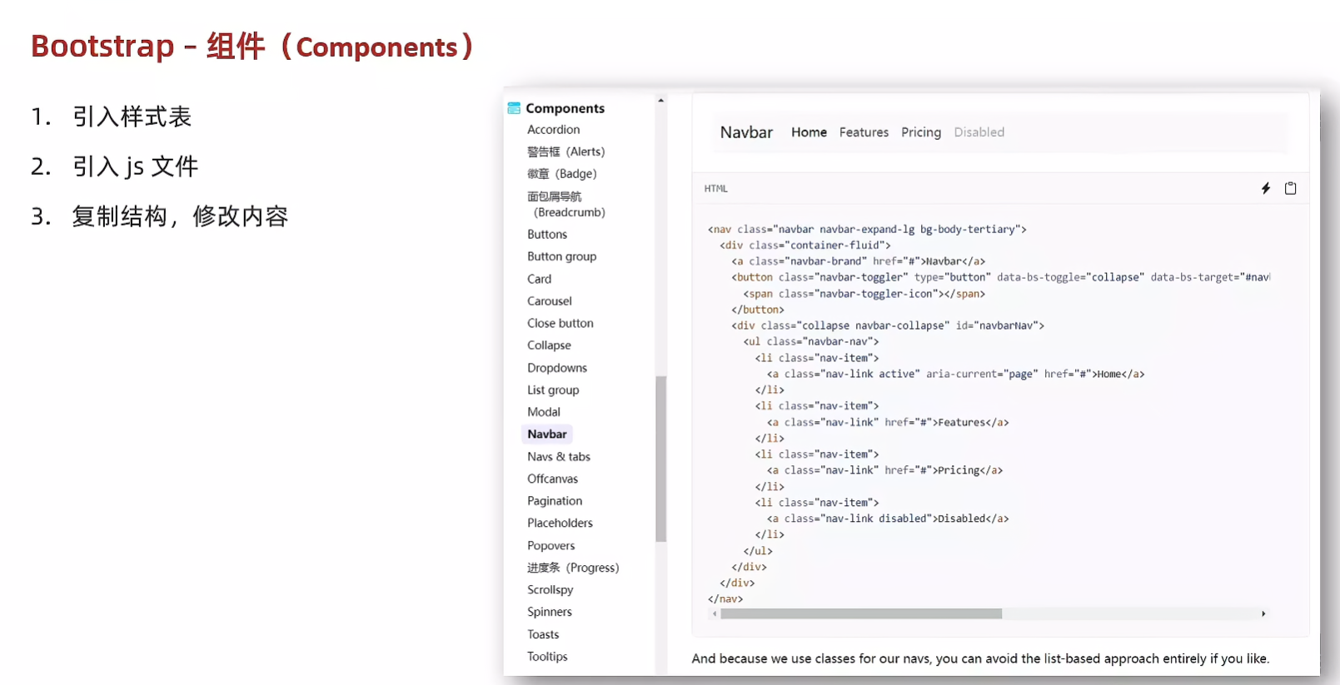Click the closing </nav> code line
1340x685 pixels.
pos(725,599)
